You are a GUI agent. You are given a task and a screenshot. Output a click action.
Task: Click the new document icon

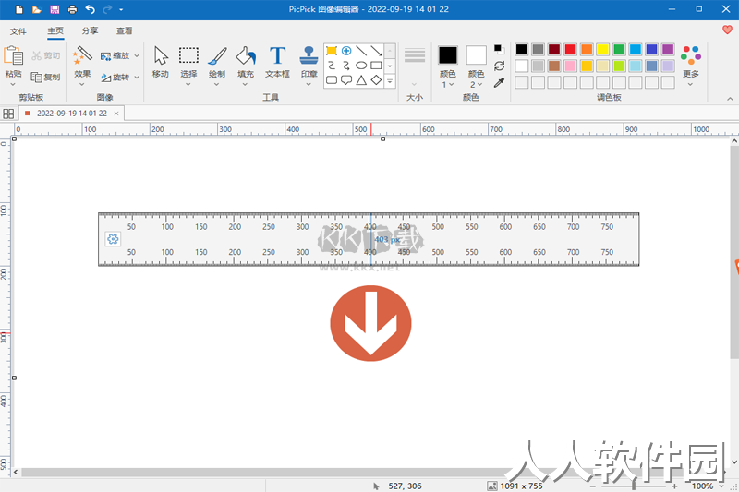[x=18, y=9]
